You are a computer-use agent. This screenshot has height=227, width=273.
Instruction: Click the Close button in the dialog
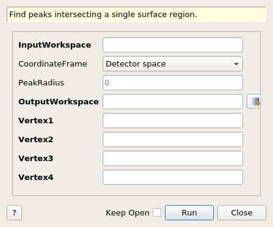coord(242,213)
